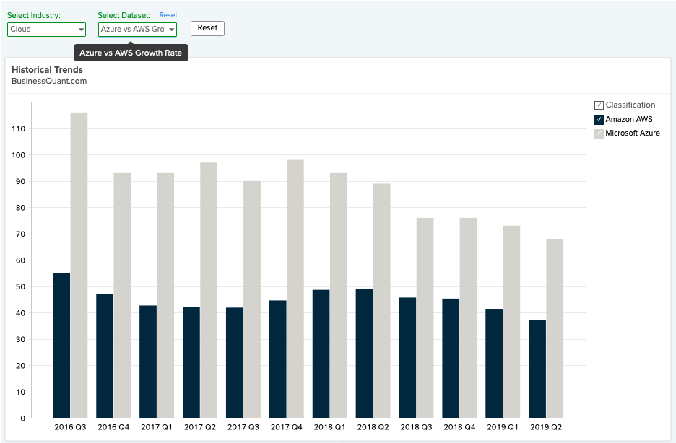Click the Amazon AWS bar for 2017 Q1
676x443 pixels.
[148, 361]
